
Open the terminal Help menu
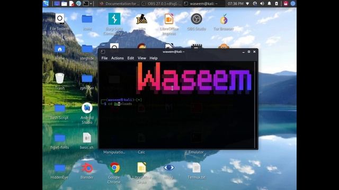point(154,58)
